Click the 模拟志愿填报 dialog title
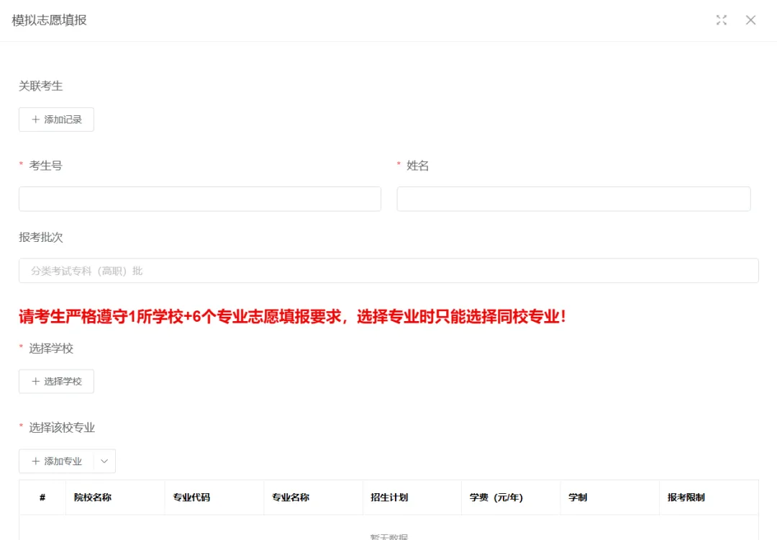 click(x=49, y=20)
